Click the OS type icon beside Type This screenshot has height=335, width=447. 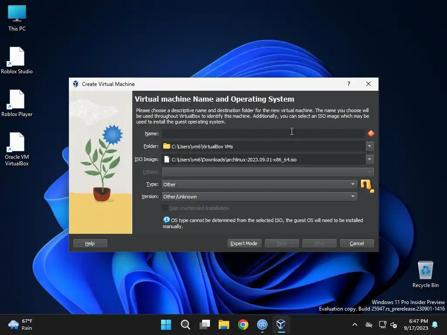[x=367, y=186]
